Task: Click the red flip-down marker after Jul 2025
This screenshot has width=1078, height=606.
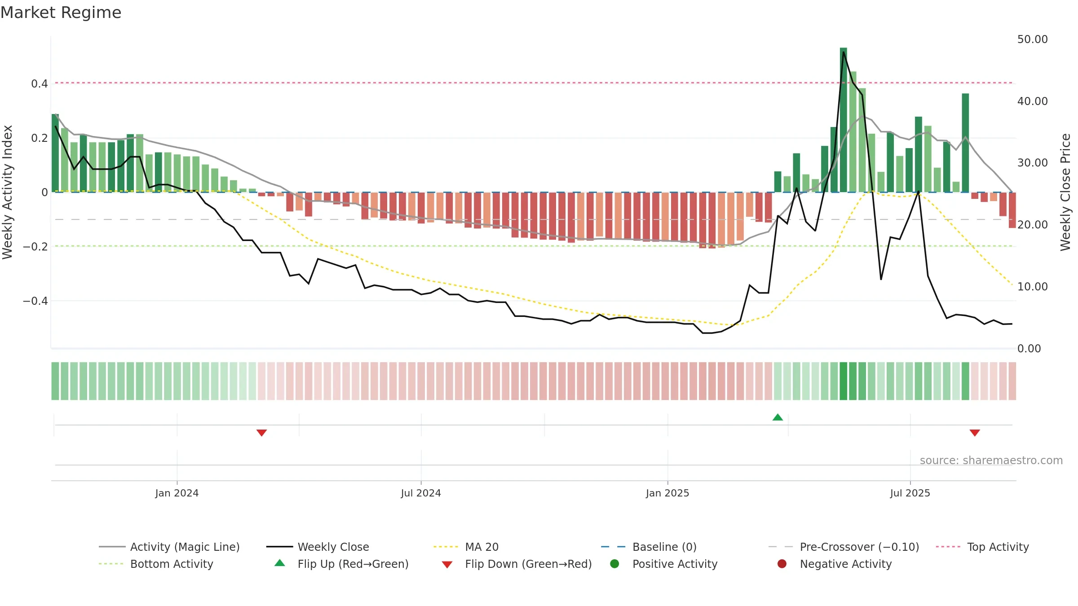Action: (x=975, y=433)
